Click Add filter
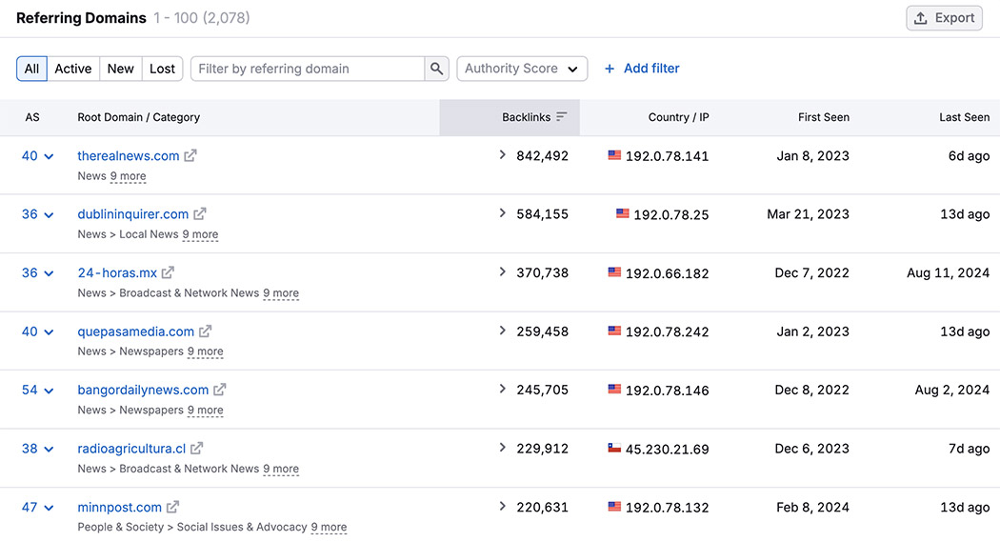Screen dimensions: 1000x542 [642, 69]
